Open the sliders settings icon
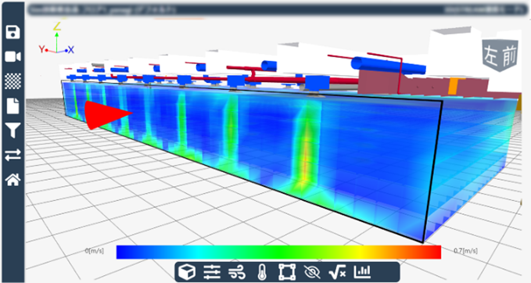 pyautogui.click(x=212, y=272)
